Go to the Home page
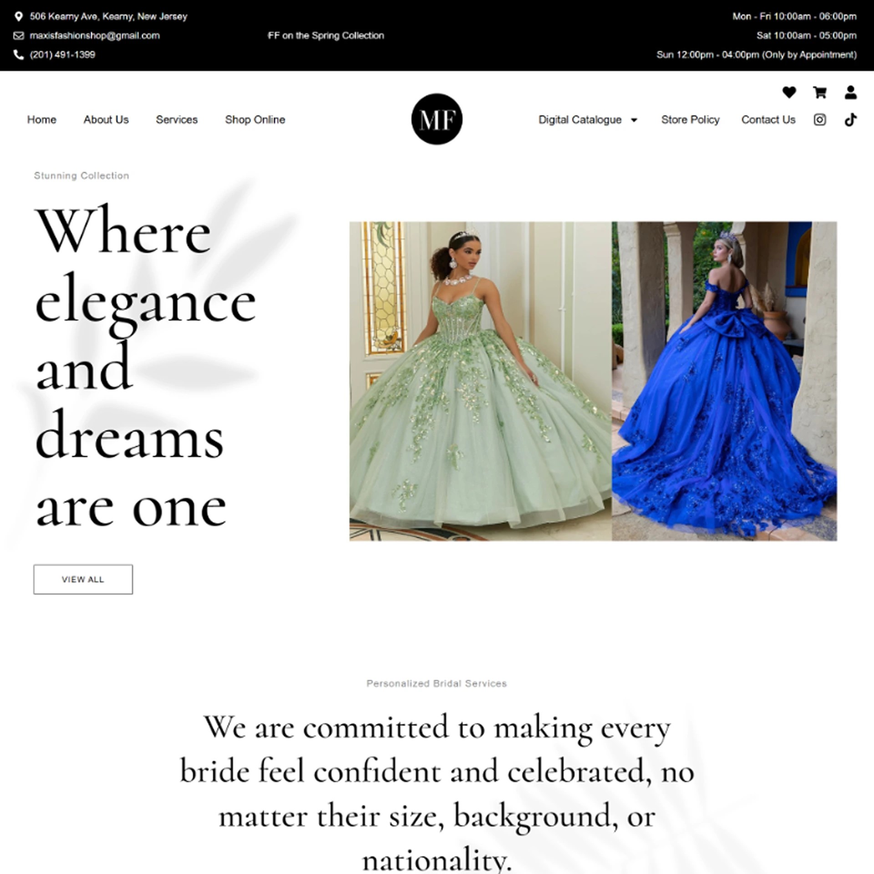874x874 pixels. 41,120
